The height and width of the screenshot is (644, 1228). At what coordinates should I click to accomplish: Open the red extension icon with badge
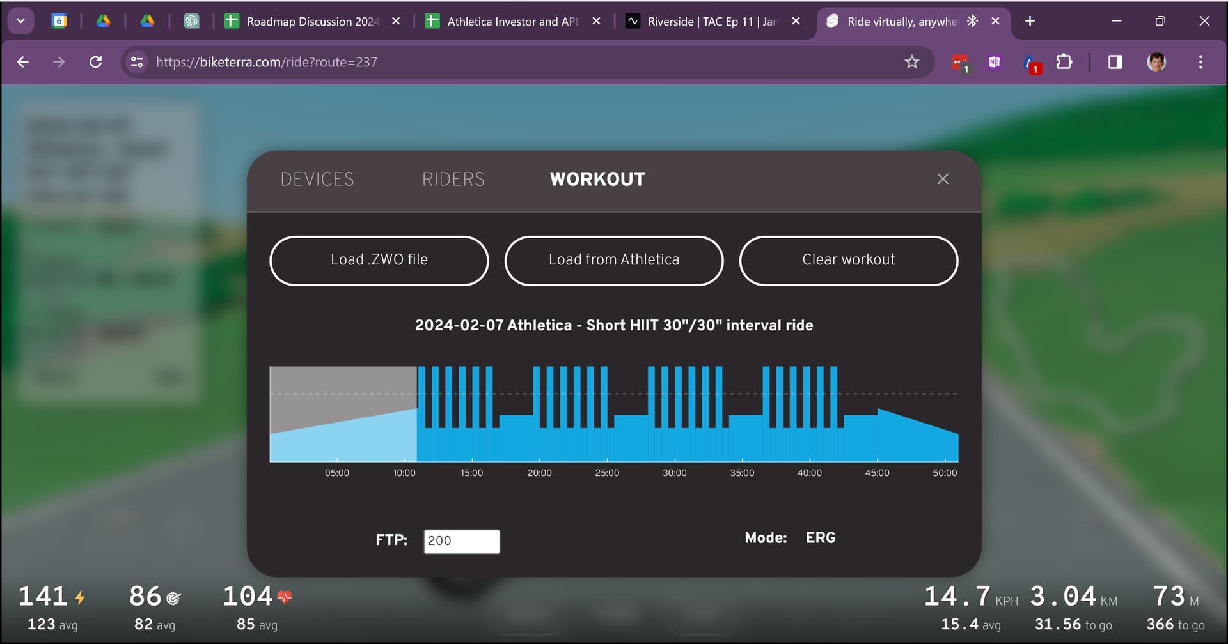pos(960,63)
